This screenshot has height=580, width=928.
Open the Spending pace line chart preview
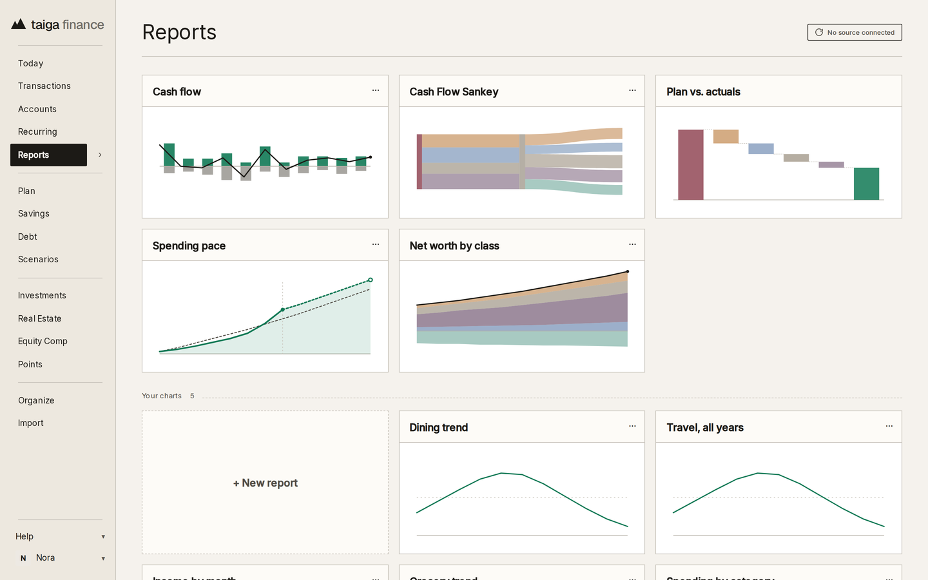click(x=265, y=316)
